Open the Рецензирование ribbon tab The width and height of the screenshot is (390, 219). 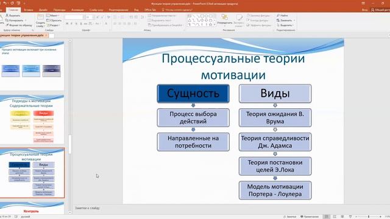pos(118,10)
